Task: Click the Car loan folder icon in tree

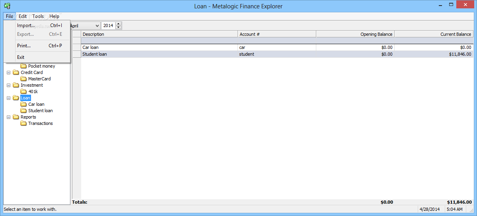Action: point(23,104)
